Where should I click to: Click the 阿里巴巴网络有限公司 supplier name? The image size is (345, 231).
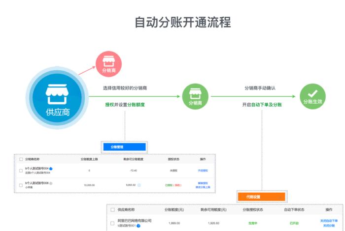[x=135, y=221]
